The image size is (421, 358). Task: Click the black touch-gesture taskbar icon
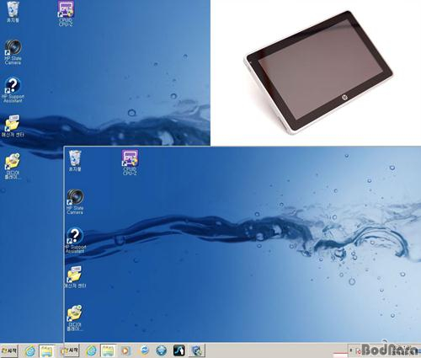(179, 350)
